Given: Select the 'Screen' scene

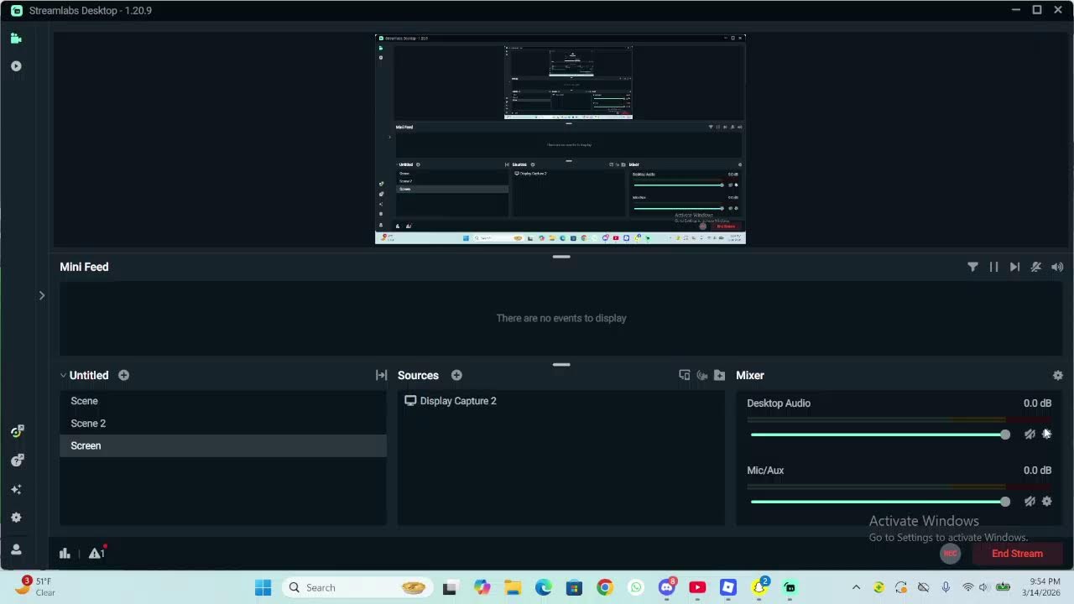Looking at the screenshot, I should 223,445.
